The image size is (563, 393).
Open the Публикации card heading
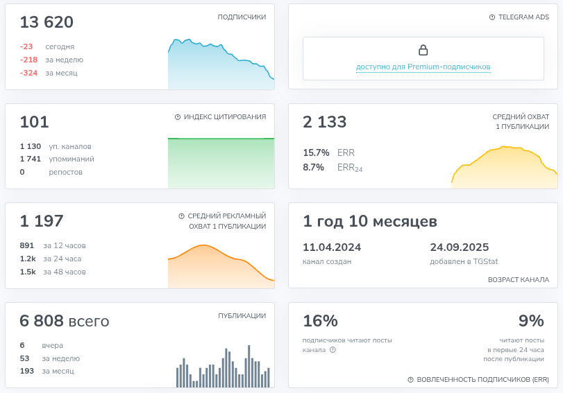pyautogui.click(x=242, y=315)
